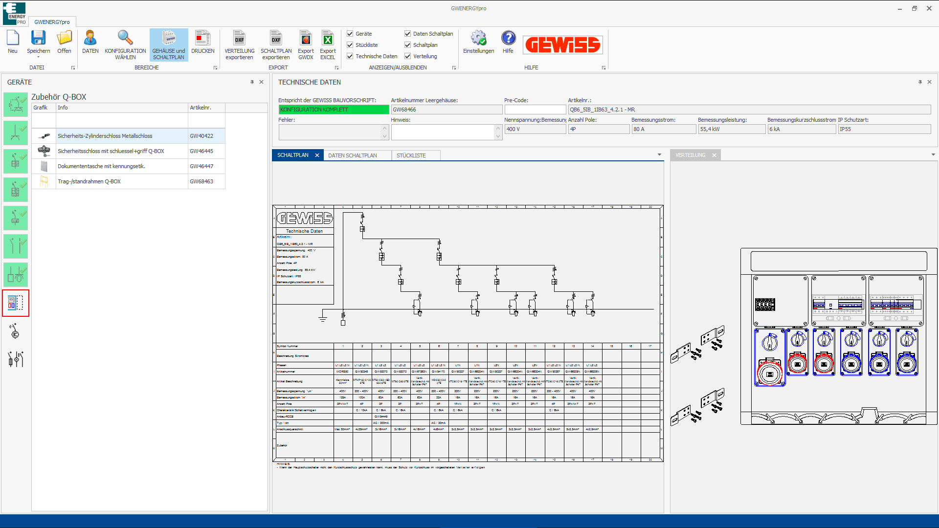Select Dokumententasche mit kennungsetik. row
This screenshot has height=528, width=939.
[128, 166]
